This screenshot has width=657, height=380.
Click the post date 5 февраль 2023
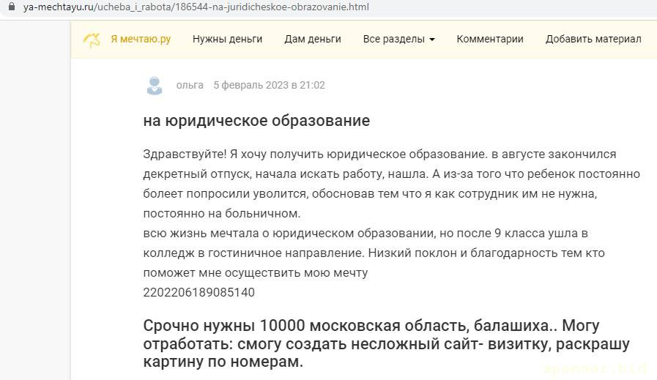[x=269, y=85]
